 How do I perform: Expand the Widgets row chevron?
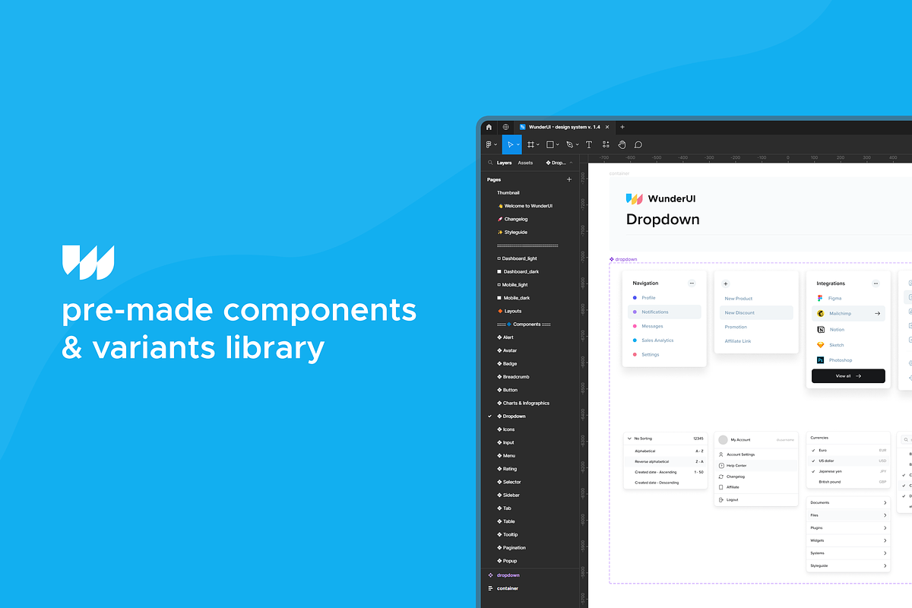tap(885, 540)
